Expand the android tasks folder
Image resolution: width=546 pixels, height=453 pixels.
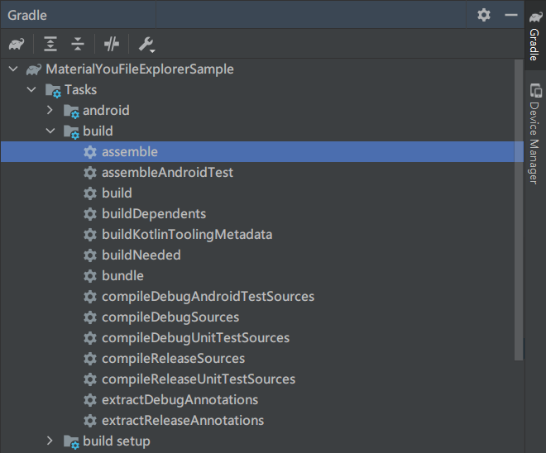pyautogui.click(x=50, y=111)
